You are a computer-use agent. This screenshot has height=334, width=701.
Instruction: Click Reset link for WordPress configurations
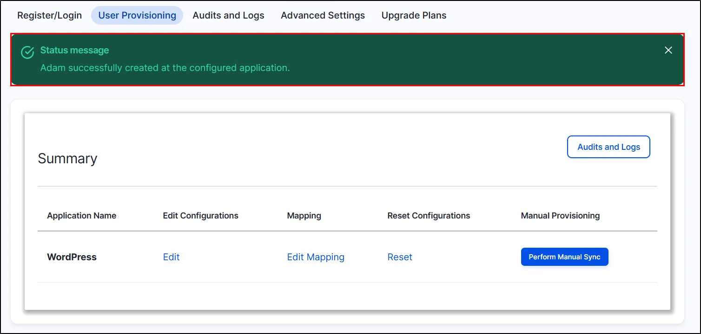point(400,257)
